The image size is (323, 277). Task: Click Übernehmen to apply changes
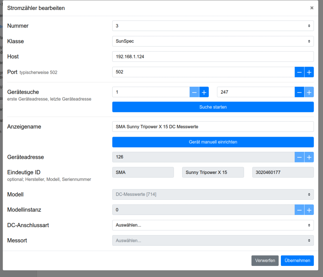click(x=297, y=260)
